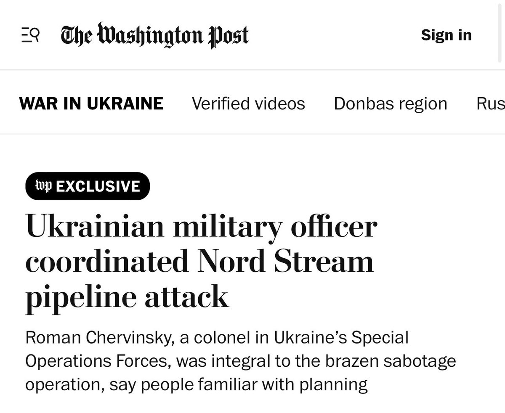Screen dimensions: 505x413
Task: Switch to the Verified videos tab
Action: (248, 103)
